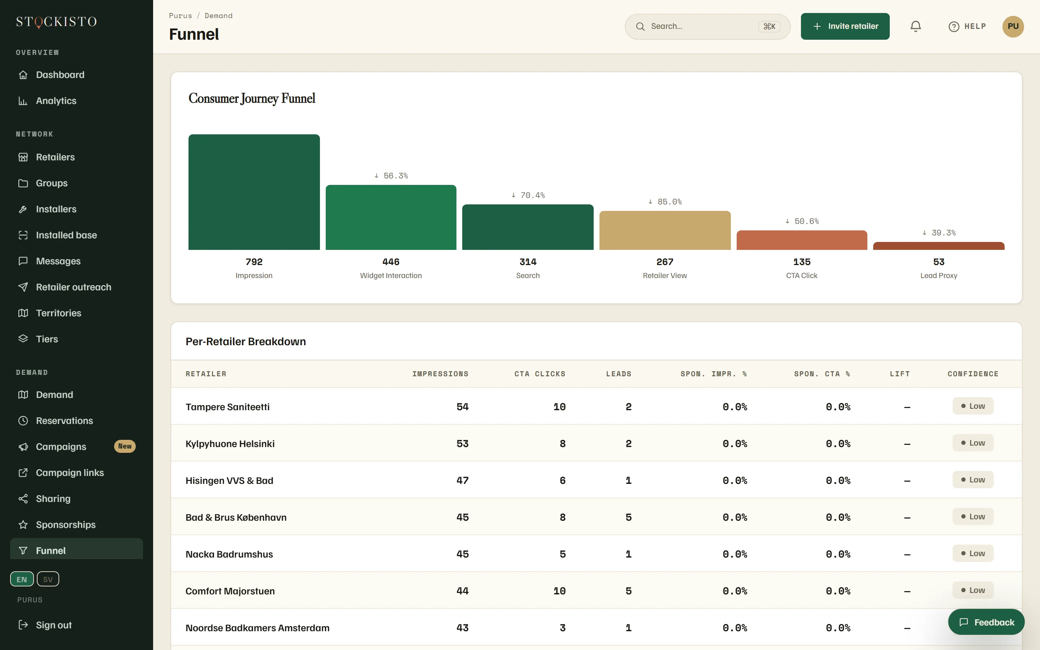
Task: Click the Search input field
Action: coord(707,26)
